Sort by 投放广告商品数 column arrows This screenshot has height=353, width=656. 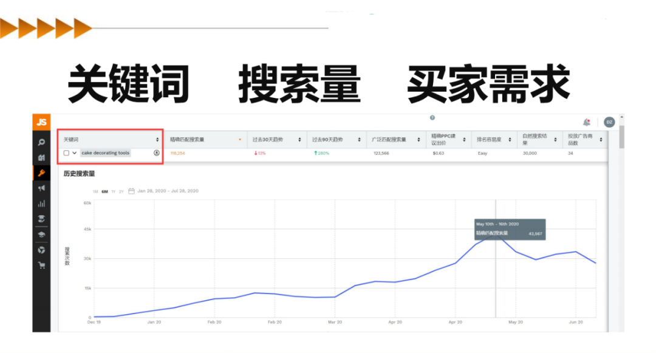[601, 140]
